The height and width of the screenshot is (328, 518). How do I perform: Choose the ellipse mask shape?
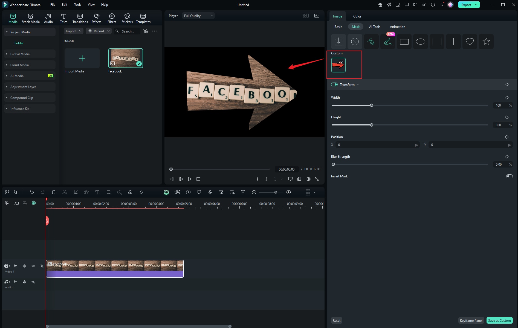(x=420, y=42)
